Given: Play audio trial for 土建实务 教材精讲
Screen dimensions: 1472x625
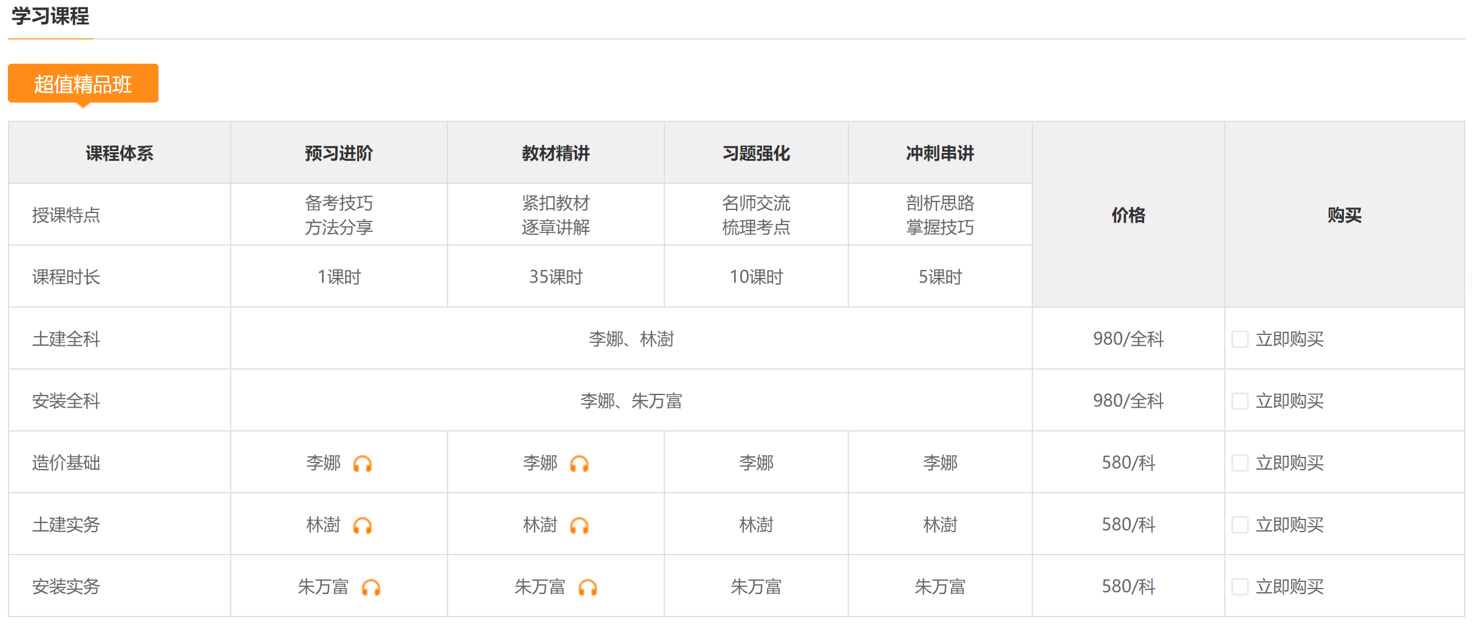Looking at the screenshot, I should 579,526.
